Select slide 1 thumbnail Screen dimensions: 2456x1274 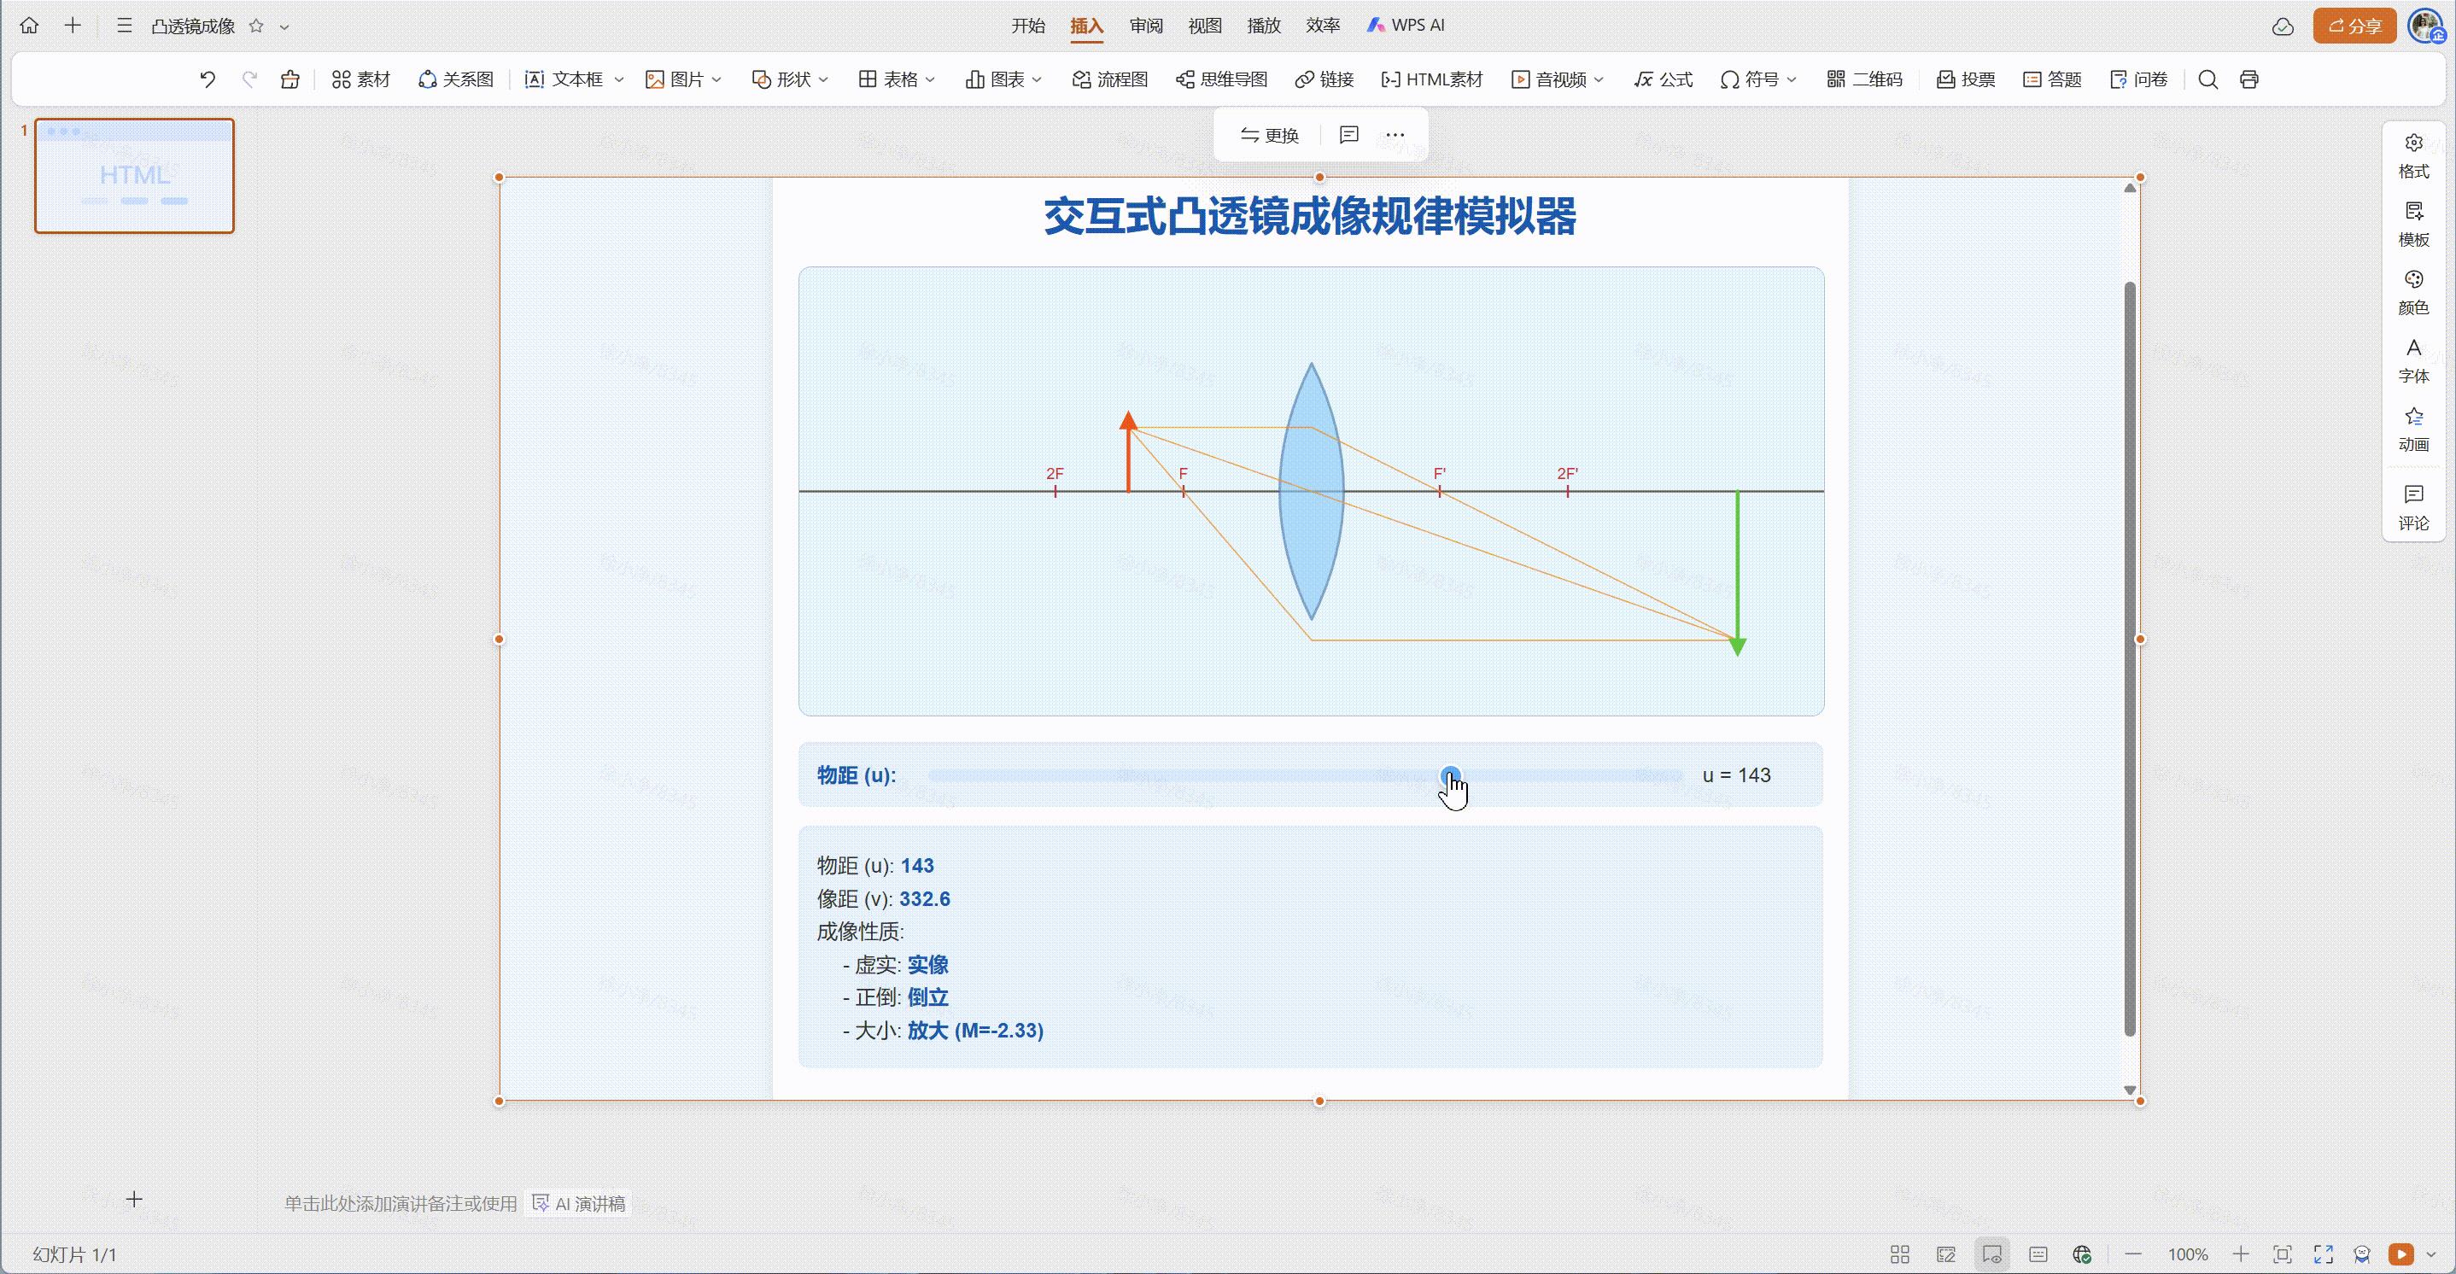(x=134, y=175)
